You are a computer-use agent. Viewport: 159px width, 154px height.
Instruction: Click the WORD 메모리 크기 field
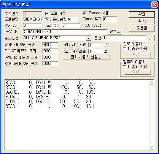click(50, 45)
